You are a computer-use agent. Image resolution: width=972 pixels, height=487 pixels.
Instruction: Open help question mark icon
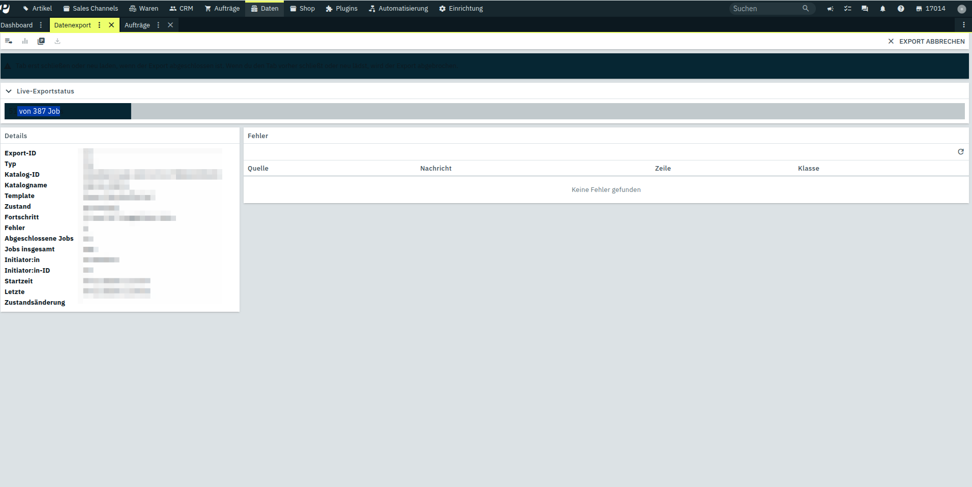(x=900, y=9)
